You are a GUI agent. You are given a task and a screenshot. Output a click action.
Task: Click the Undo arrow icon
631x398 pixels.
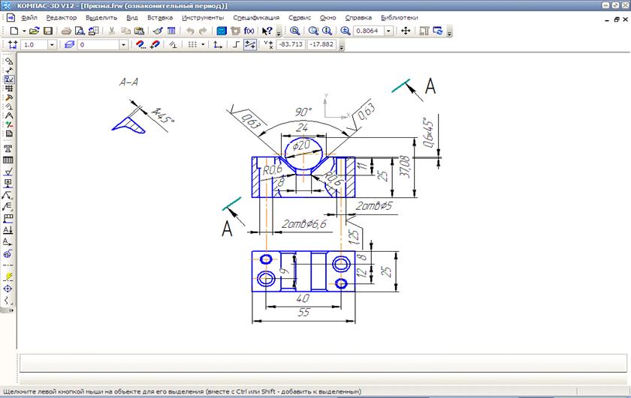[x=189, y=31]
